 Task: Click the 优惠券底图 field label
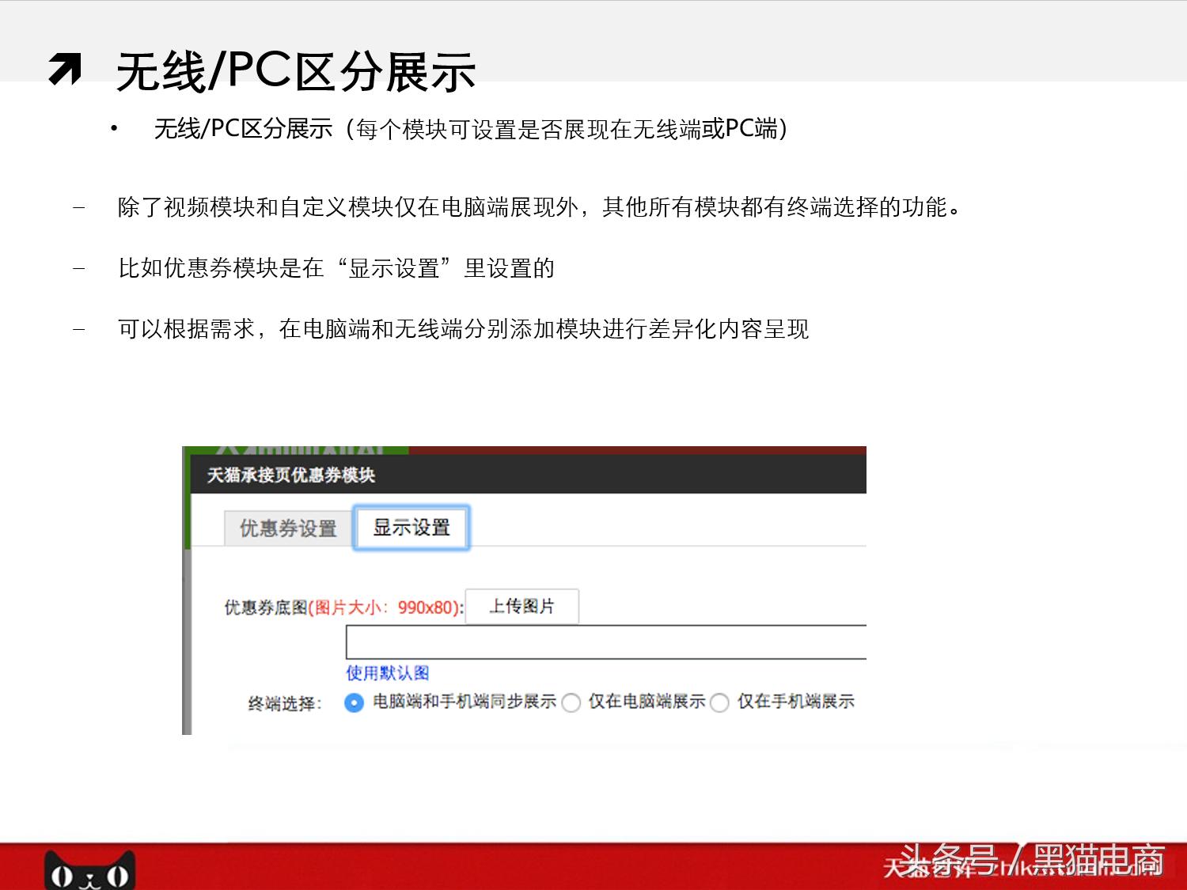tap(265, 607)
